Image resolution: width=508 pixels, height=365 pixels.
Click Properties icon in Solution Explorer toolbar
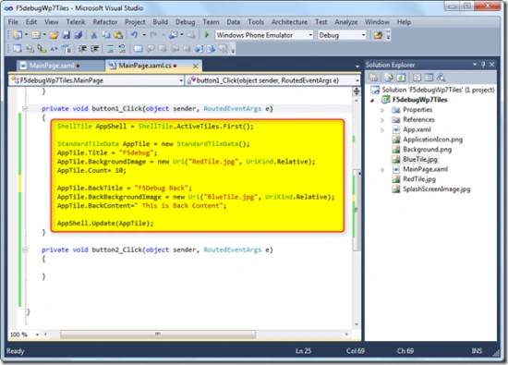(x=373, y=78)
